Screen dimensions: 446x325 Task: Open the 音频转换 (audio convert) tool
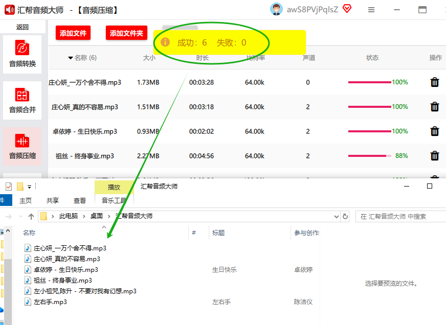coord(22,54)
